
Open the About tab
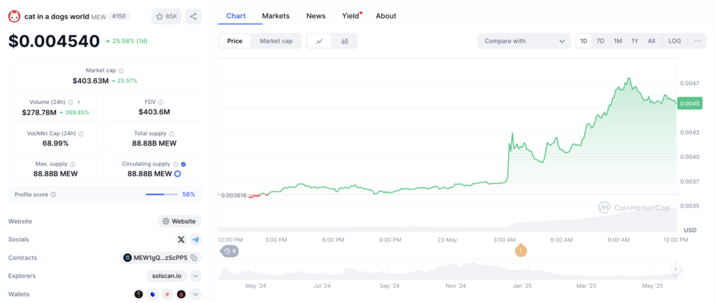pos(385,16)
